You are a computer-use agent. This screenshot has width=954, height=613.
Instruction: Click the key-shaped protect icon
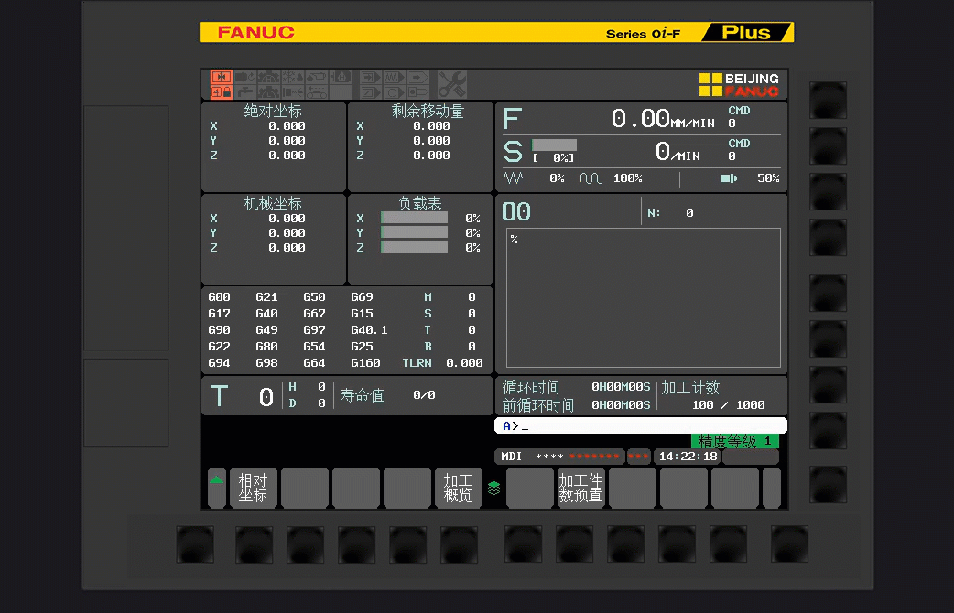(x=418, y=91)
